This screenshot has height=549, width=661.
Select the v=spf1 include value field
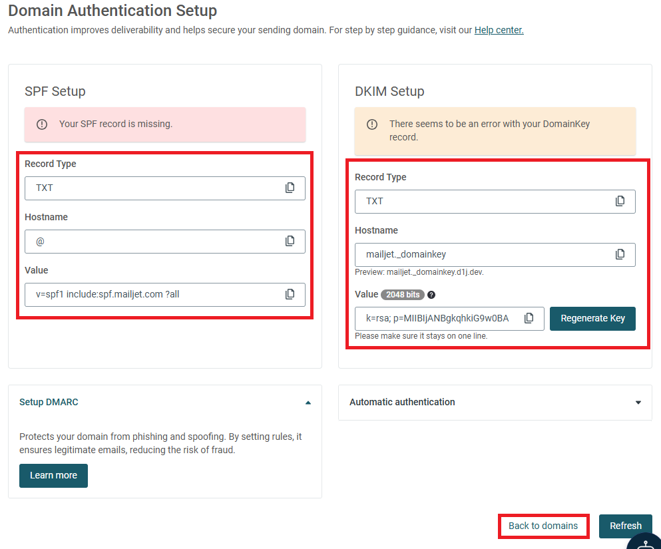pyautogui.click(x=165, y=295)
